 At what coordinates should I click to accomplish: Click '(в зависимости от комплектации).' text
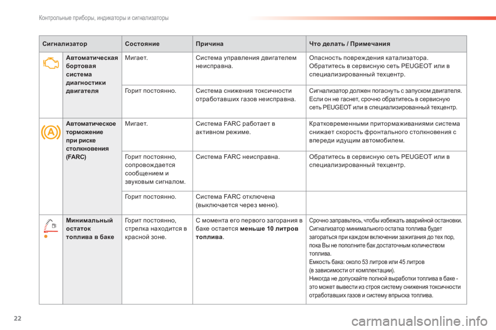point(352,270)
